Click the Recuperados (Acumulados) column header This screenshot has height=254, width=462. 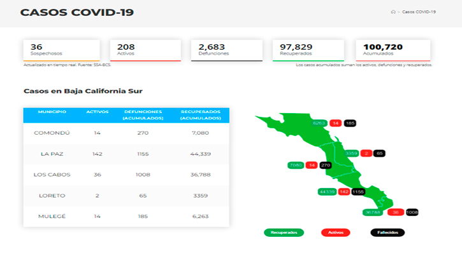click(x=201, y=115)
